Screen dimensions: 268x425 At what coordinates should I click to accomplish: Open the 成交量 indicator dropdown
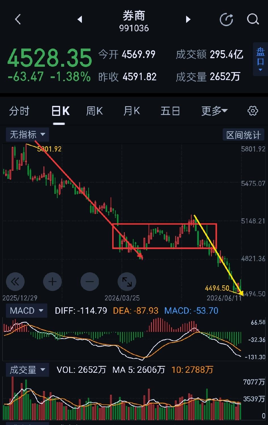27,370
